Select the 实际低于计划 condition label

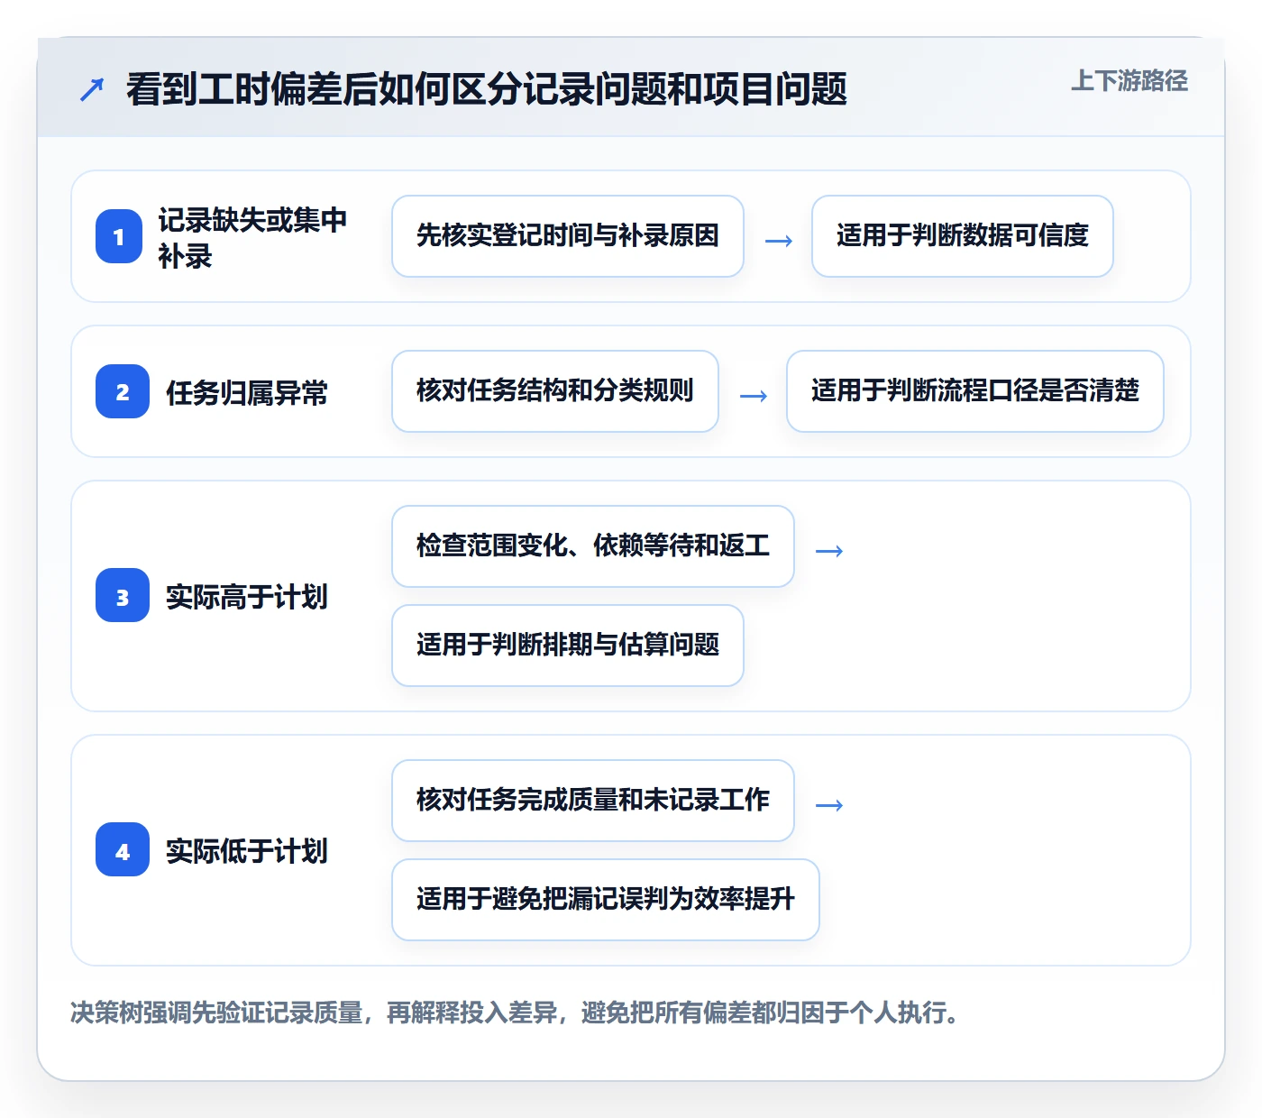point(247,850)
